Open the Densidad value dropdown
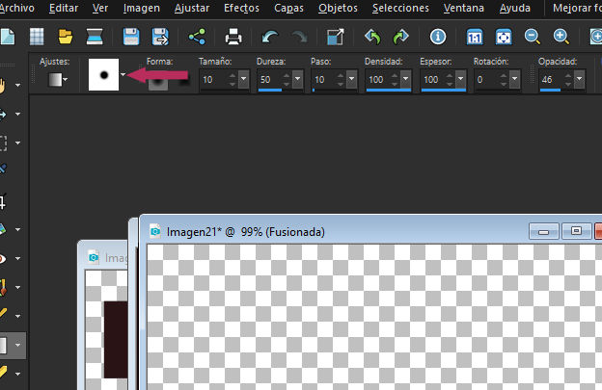Viewport: 602px width, 390px height. click(406, 79)
